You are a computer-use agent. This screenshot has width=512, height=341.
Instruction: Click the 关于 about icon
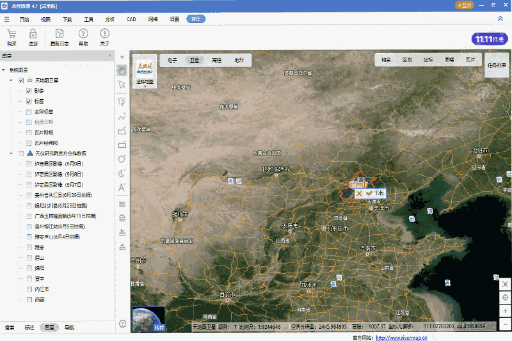[x=104, y=34]
